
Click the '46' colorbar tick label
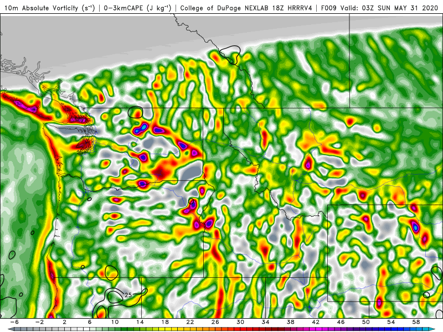coord(341,322)
